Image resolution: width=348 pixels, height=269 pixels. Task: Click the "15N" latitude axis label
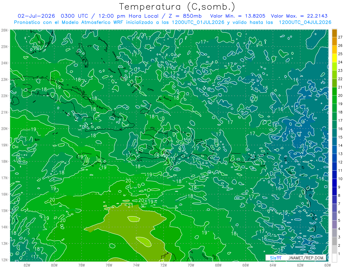4,210
